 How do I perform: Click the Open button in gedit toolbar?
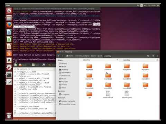(x=23, y=65)
